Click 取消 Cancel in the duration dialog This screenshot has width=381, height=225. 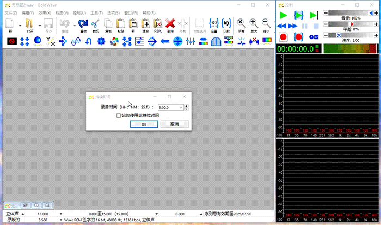pos(174,124)
